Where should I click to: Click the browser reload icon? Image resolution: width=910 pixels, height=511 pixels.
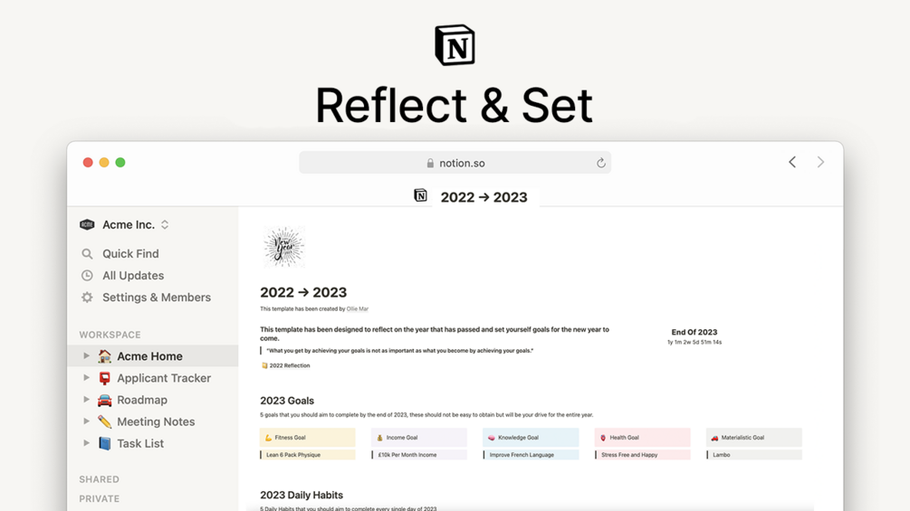(600, 163)
